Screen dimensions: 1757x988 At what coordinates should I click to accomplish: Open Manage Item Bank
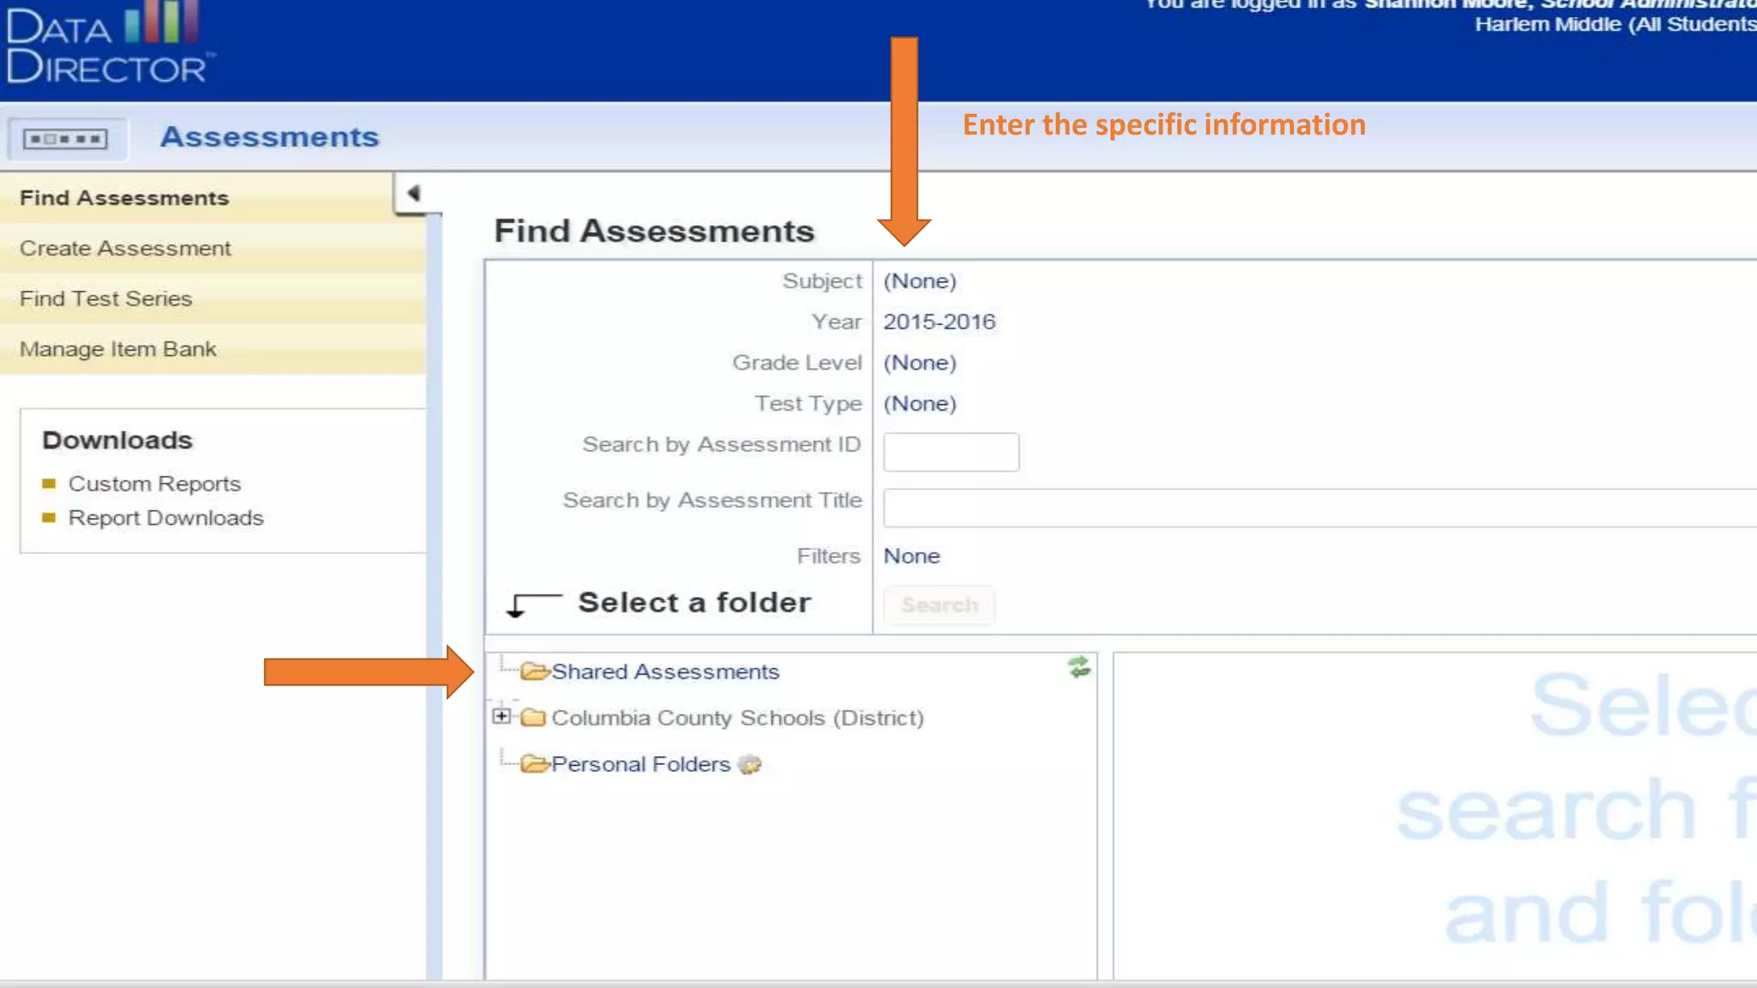[118, 349]
